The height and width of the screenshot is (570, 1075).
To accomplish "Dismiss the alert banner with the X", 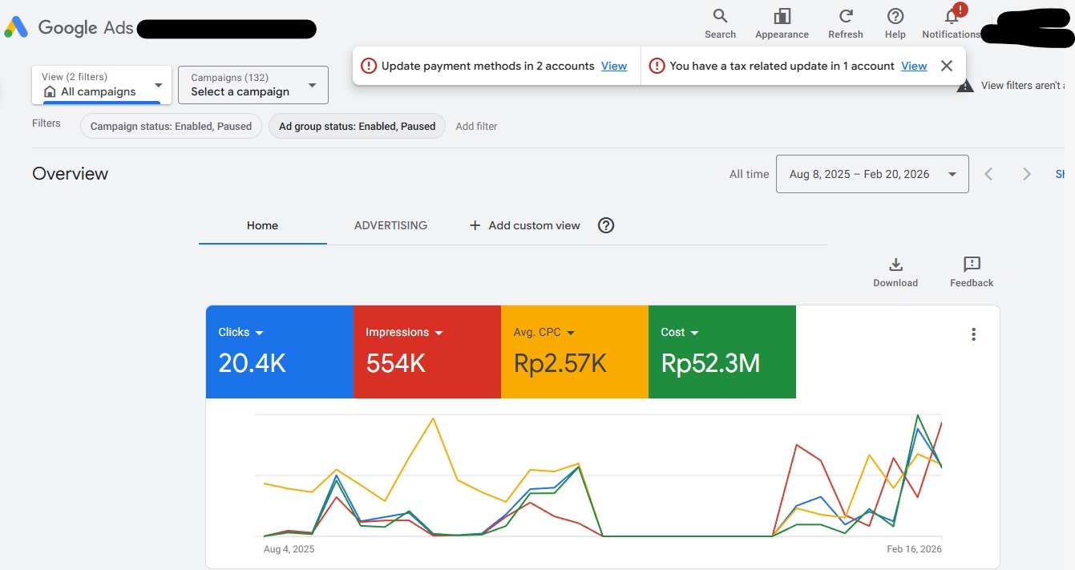I will click(947, 66).
